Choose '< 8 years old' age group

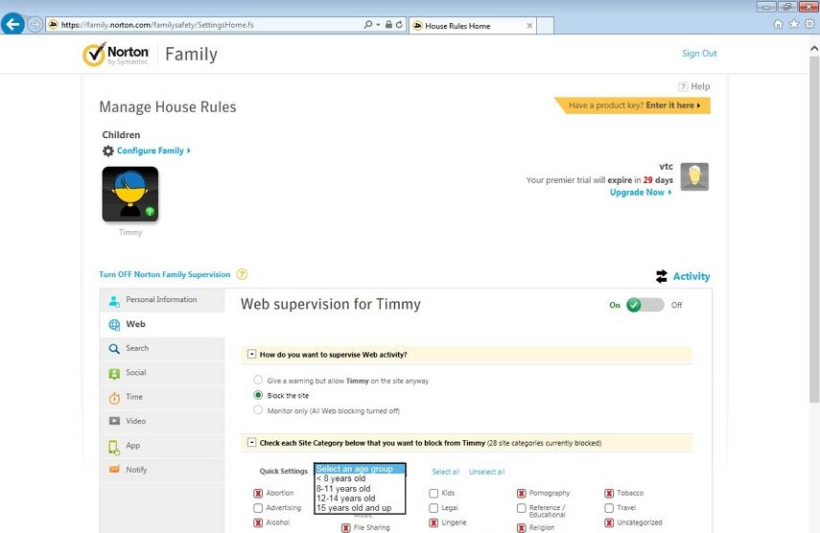pos(360,478)
